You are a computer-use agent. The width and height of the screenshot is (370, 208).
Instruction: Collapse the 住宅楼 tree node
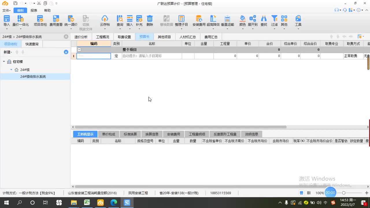(x=4, y=62)
